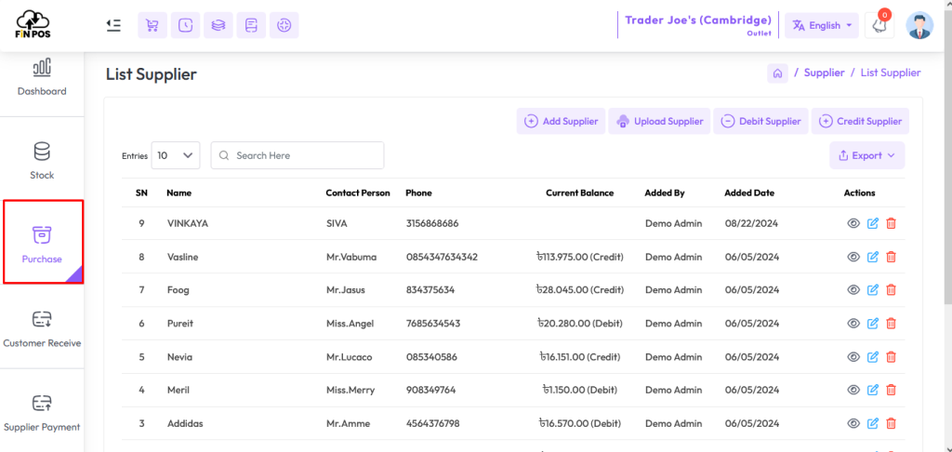Click the Add Supplier button
Screen dimensions: 952x452
[x=561, y=121]
